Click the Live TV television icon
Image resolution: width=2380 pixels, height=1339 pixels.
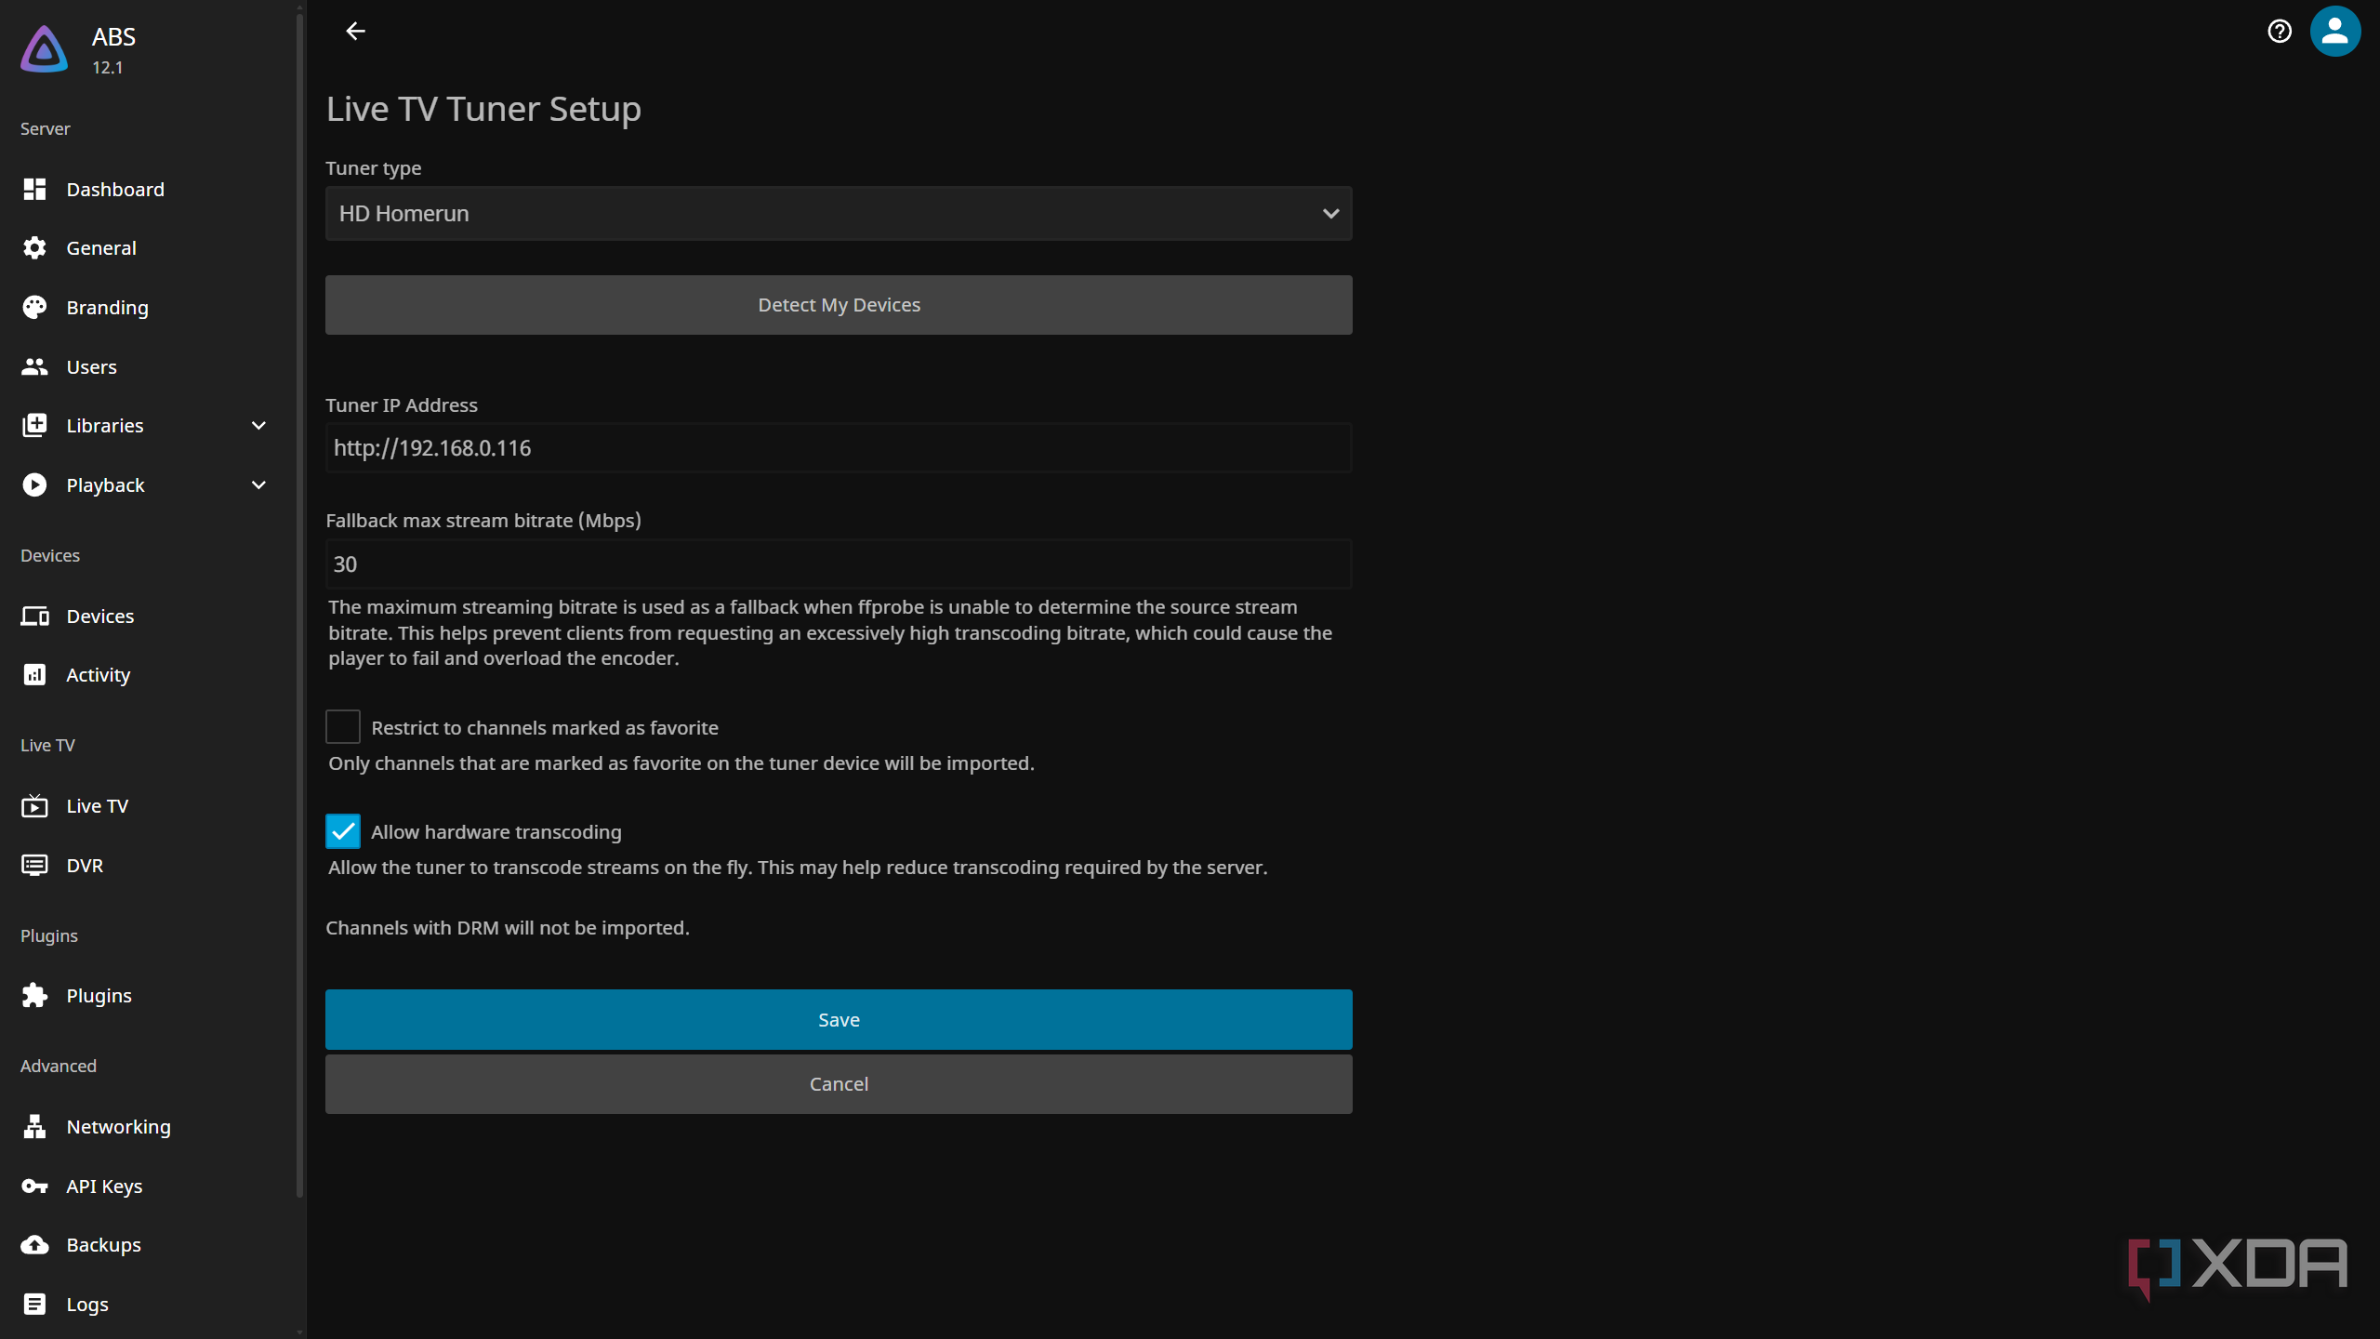34,806
